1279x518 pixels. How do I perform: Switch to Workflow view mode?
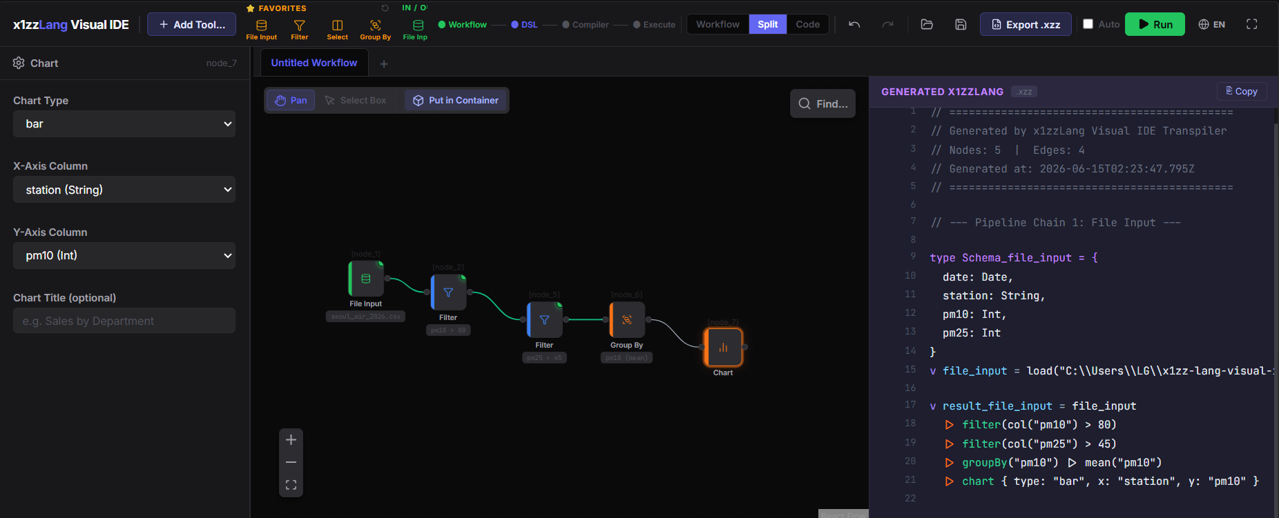(718, 24)
